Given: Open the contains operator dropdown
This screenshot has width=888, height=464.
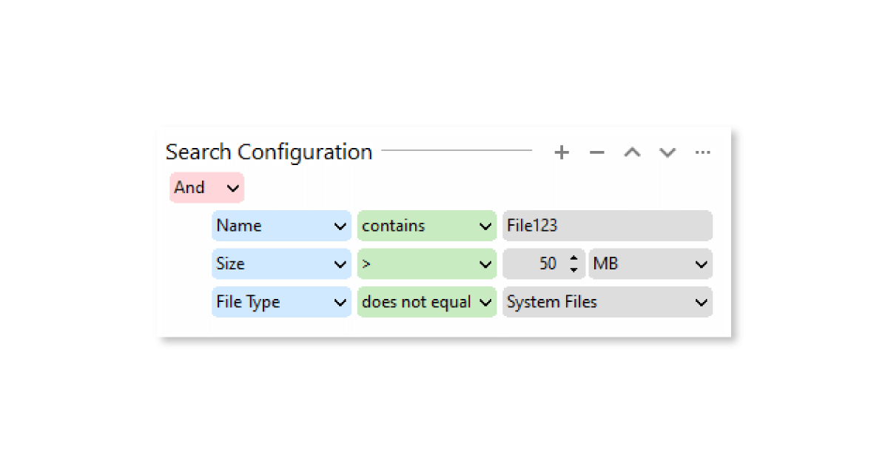Looking at the screenshot, I should coord(426,226).
